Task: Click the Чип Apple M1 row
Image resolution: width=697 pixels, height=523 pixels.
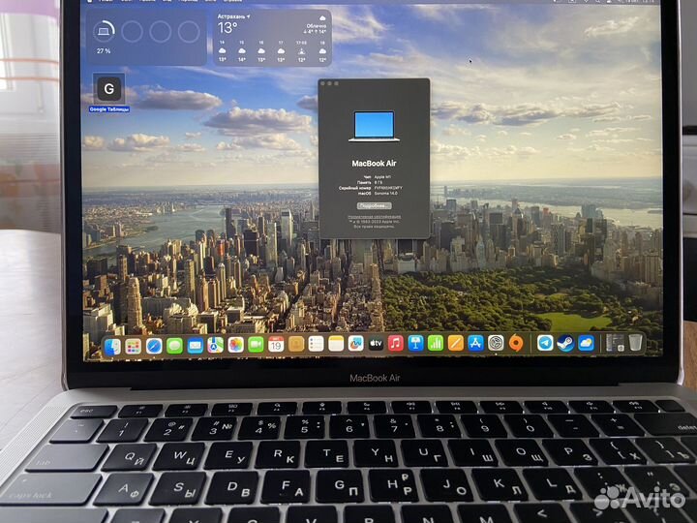Action: tap(377, 177)
